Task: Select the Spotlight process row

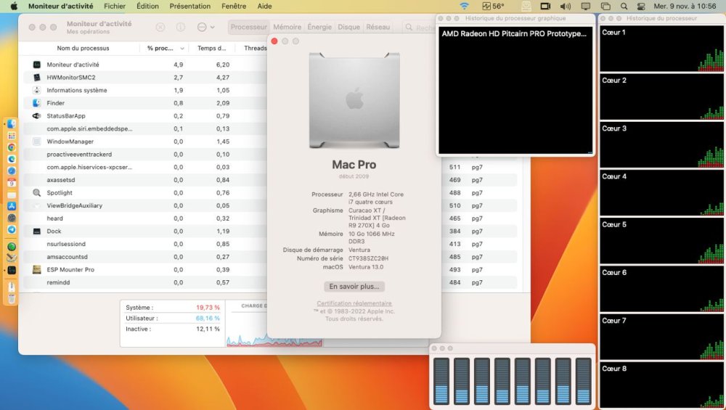Action: [144, 192]
